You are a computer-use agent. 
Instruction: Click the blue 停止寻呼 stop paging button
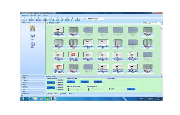coord(85,82)
